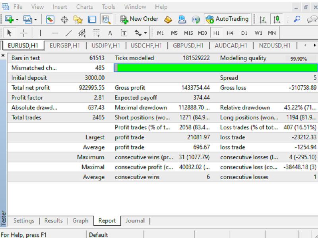318x238 pixels.
Task: Open the Charts menu
Action: click(x=84, y=7)
